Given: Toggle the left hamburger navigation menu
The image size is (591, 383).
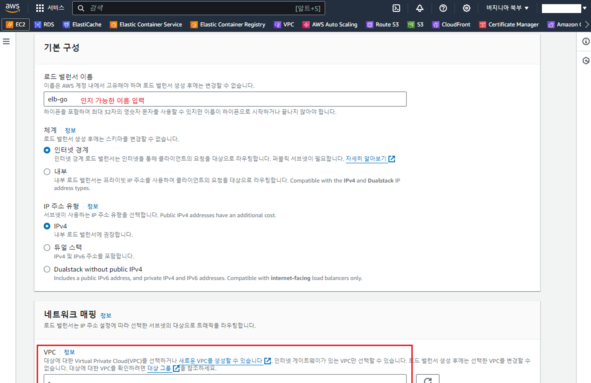Looking at the screenshot, I should (6, 41).
